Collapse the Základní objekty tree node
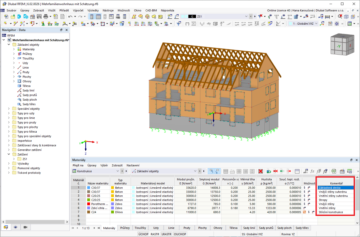The image size is (360, 237). click(x=9, y=45)
